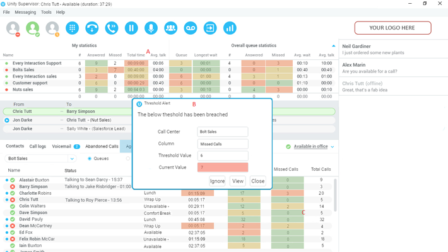Toggle the microphone mute icon
Viewport: 448px width, 252px height.
151,28
